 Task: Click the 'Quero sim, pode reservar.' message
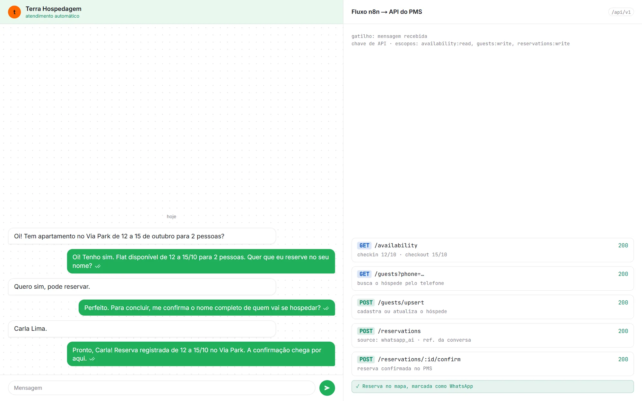pyautogui.click(x=142, y=286)
